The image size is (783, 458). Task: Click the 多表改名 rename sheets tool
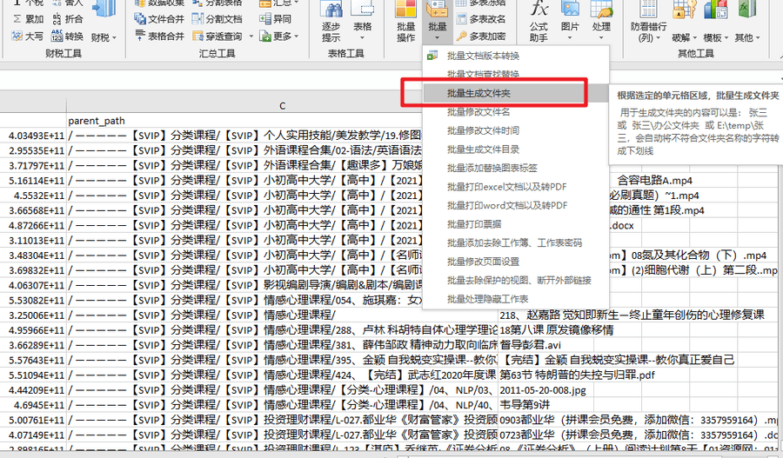point(481,19)
